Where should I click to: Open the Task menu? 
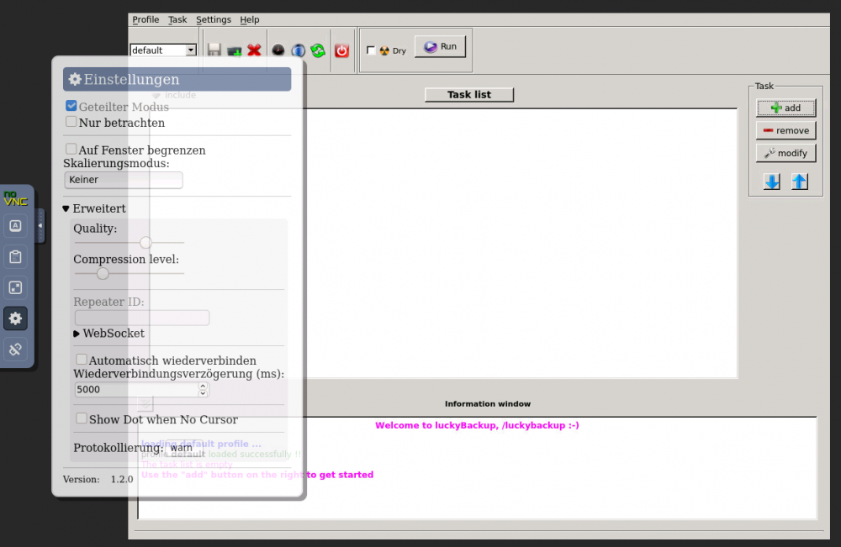[177, 19]
